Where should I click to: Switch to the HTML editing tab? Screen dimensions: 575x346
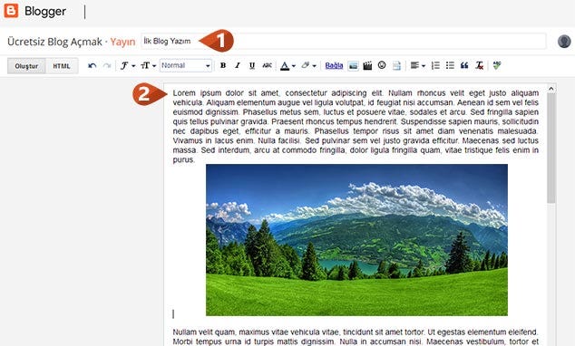[x=62, y=66]
